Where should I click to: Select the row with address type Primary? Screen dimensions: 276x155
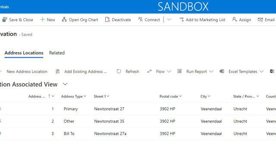[138, 109]
